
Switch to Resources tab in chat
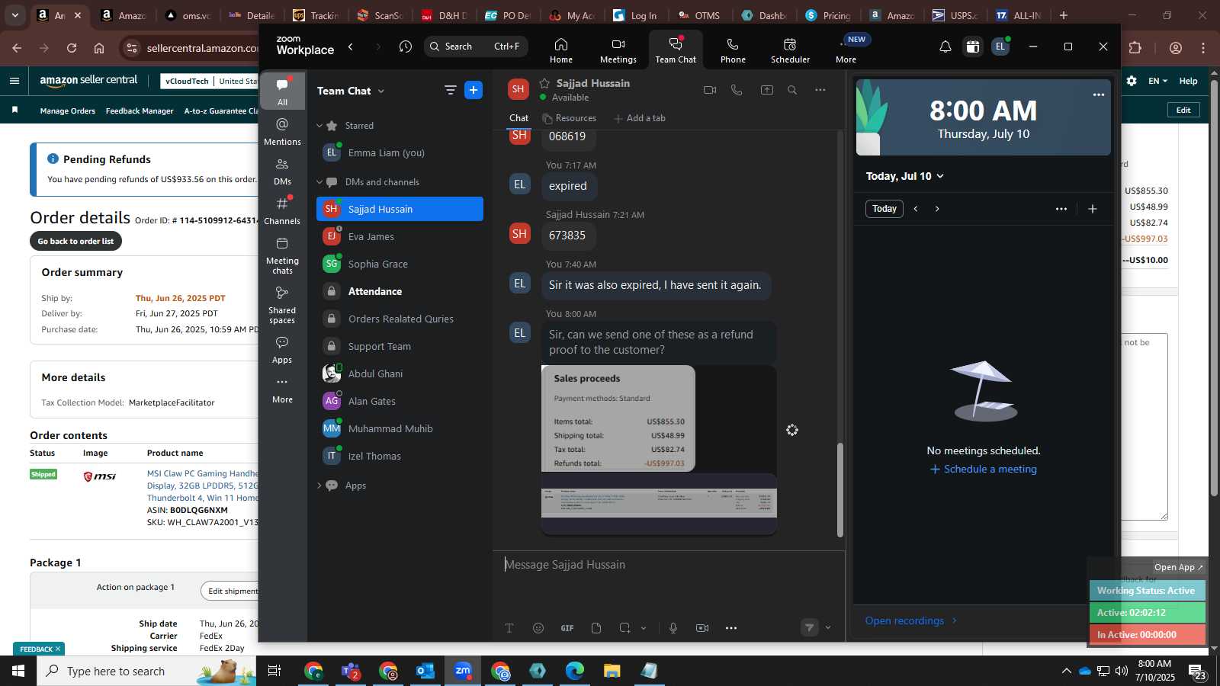point(569,118)
